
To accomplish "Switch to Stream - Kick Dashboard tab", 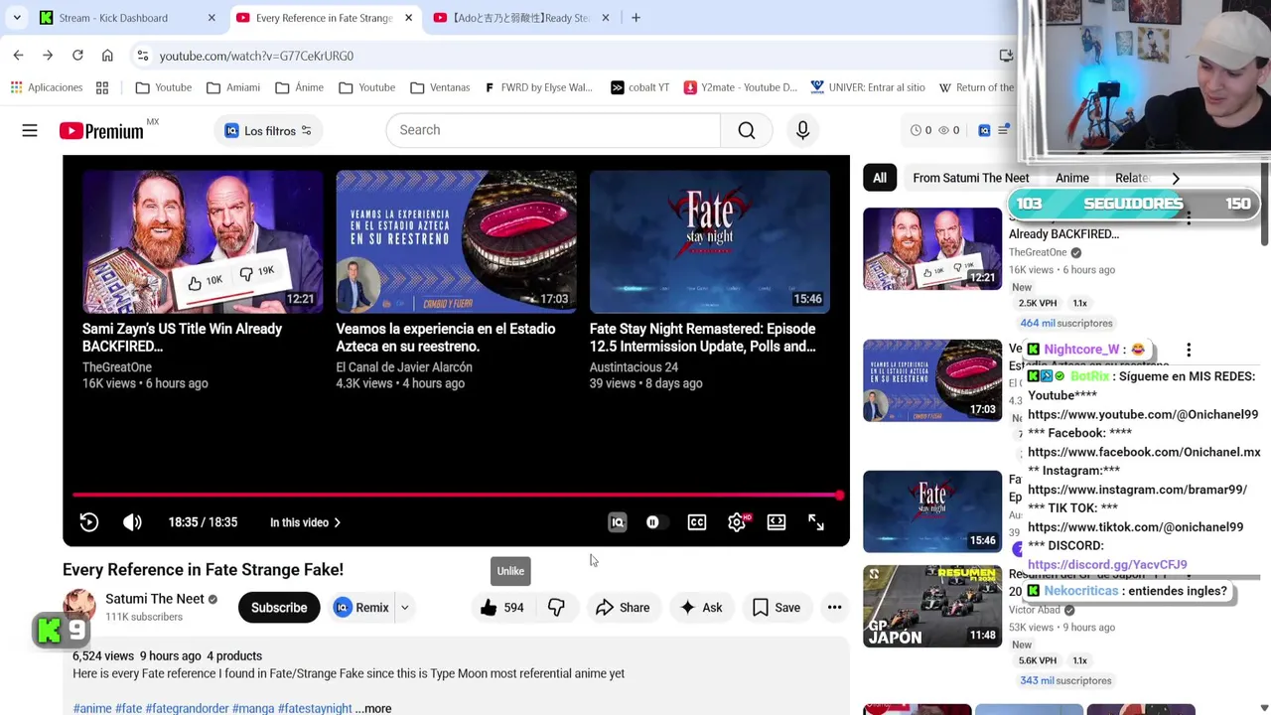I will (x=127, y=18).
